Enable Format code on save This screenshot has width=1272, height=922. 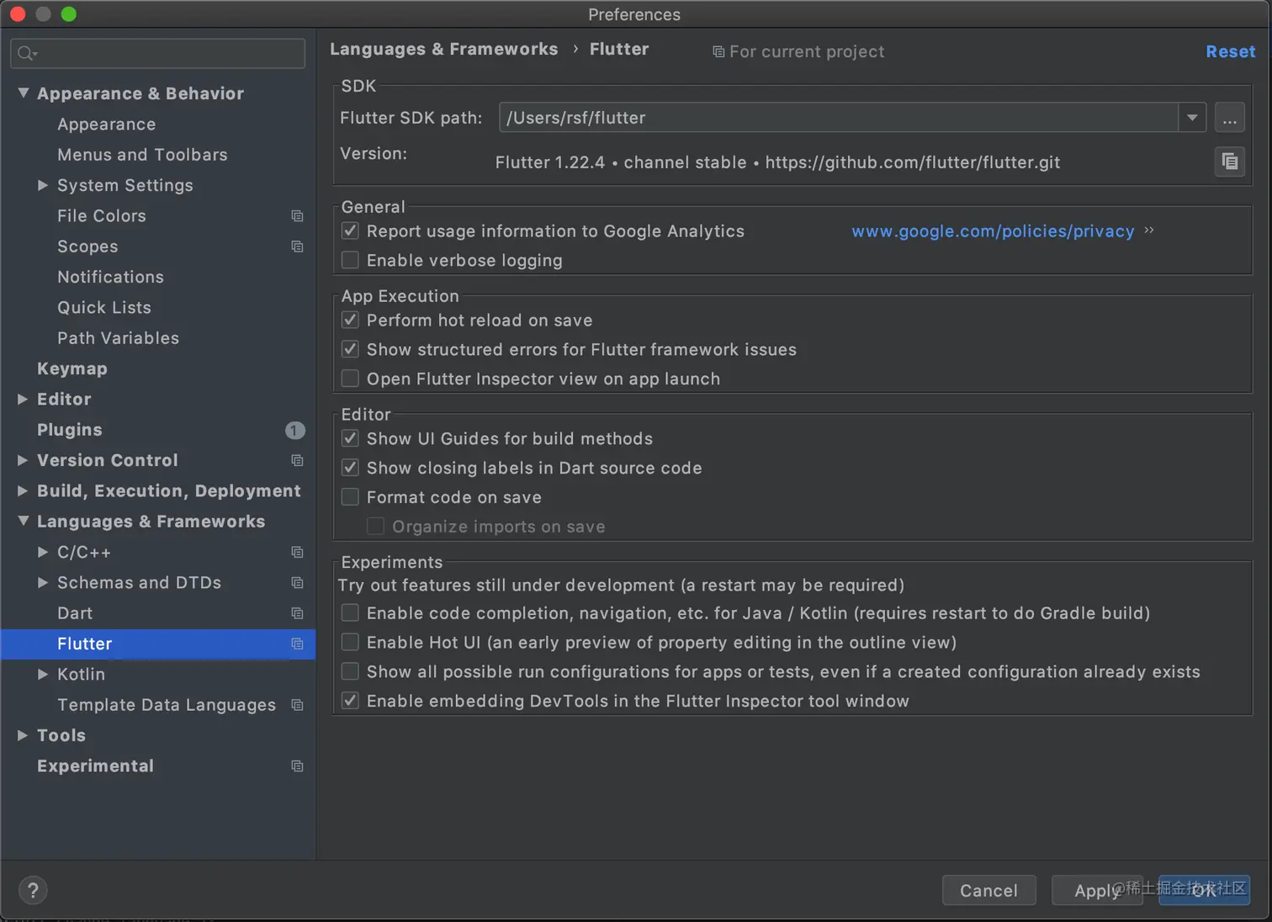[351, 497]
